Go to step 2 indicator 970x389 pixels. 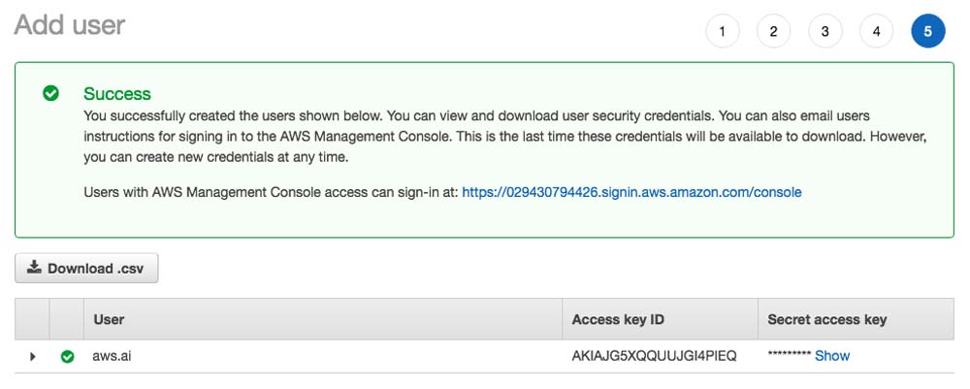pos(773,31)
